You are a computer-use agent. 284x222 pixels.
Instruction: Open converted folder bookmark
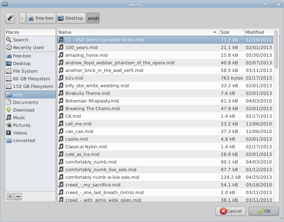click(30, 141)
